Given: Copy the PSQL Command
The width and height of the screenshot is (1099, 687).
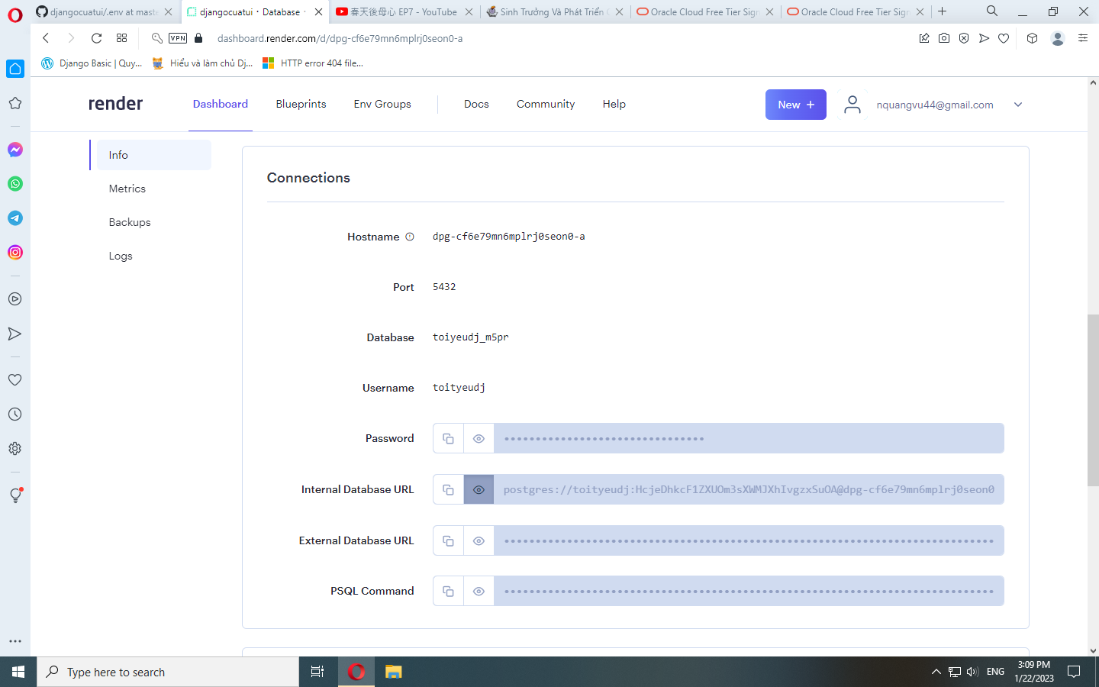Looking at the screenshot, I should pyautogui.click(x=448, y=591).
